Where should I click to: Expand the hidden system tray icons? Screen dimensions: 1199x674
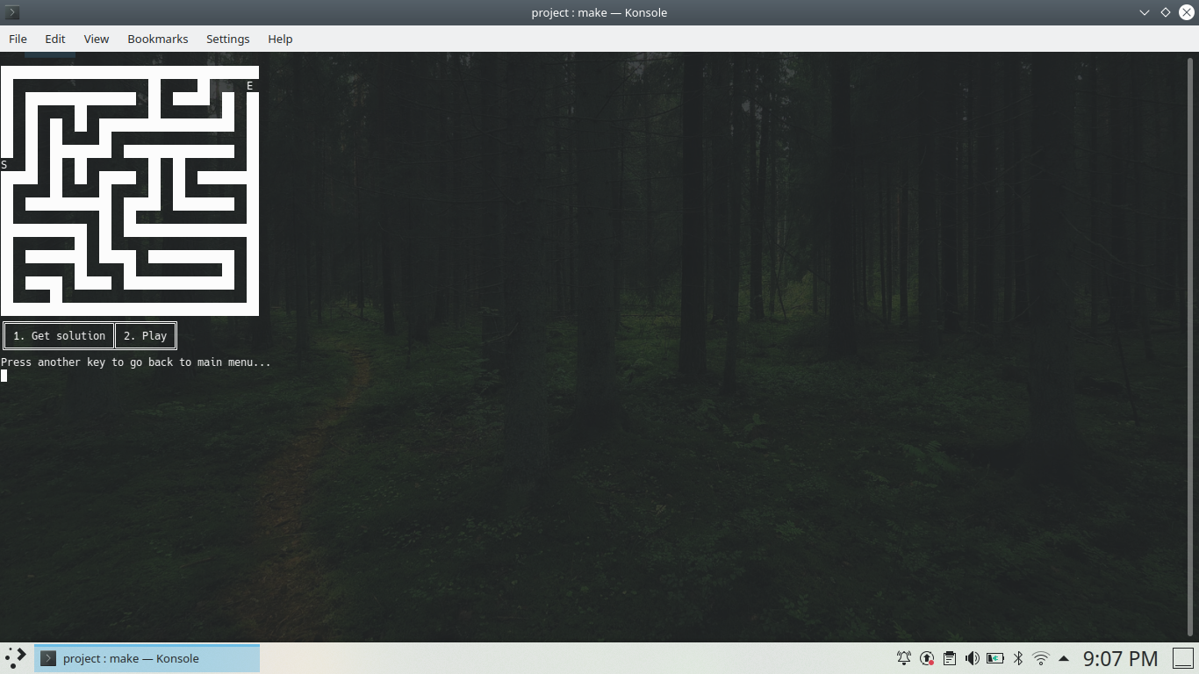1062,657
